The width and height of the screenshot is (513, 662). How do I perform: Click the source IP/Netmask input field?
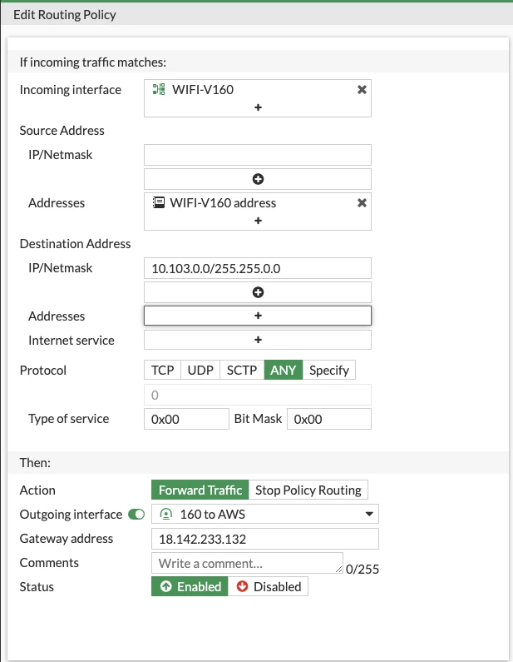pyautogui.click(x=258, y=155)
